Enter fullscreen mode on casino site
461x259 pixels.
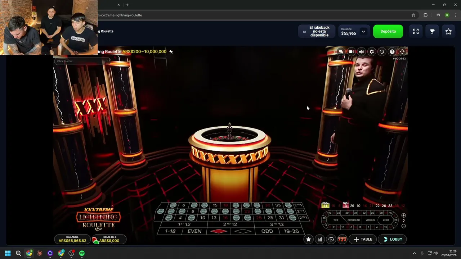coord(416,31)
